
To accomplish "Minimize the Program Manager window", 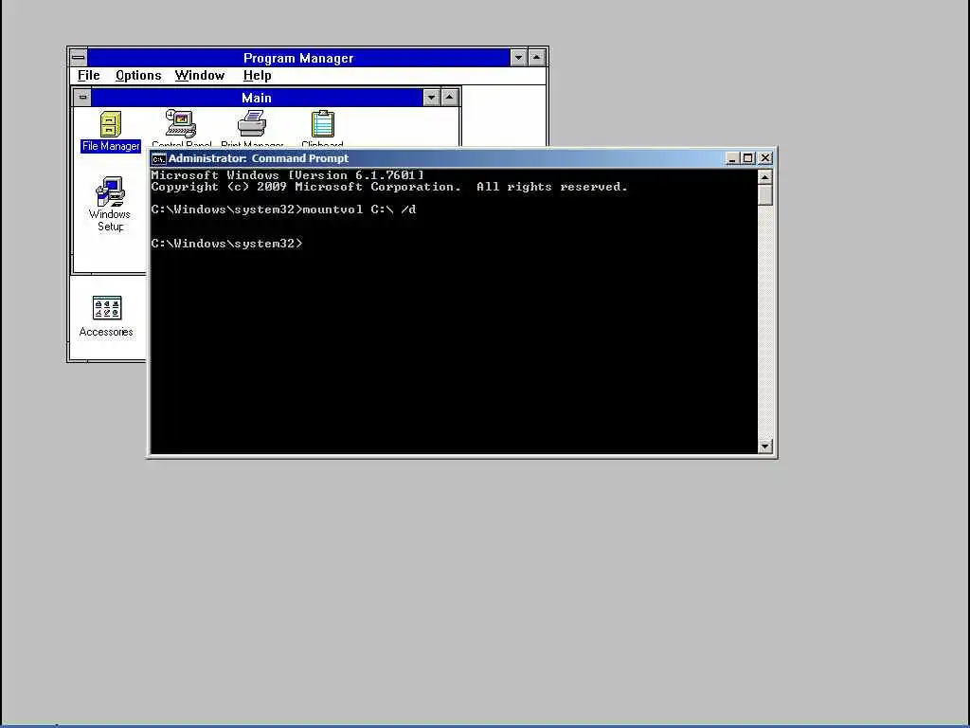I will coord(518,58).
